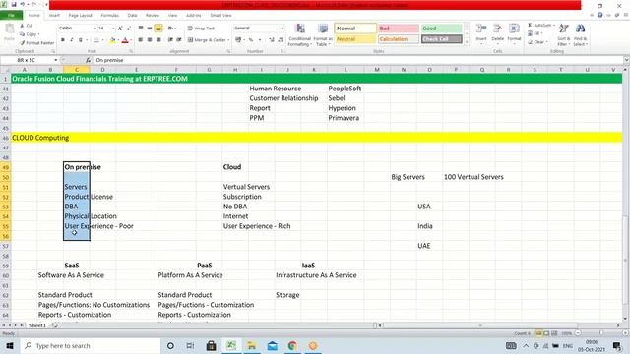Switch to the Data tab
This screenshot has height=354, width=630.
(132, 16)
